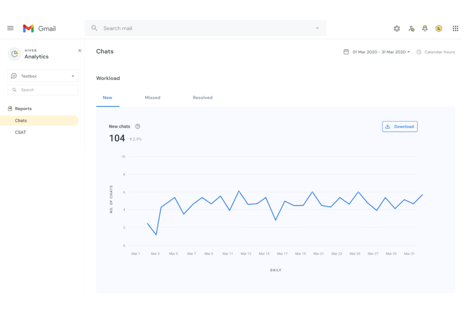Select the New workload tab
Screen dimensions: 467x311
[107, 98]
